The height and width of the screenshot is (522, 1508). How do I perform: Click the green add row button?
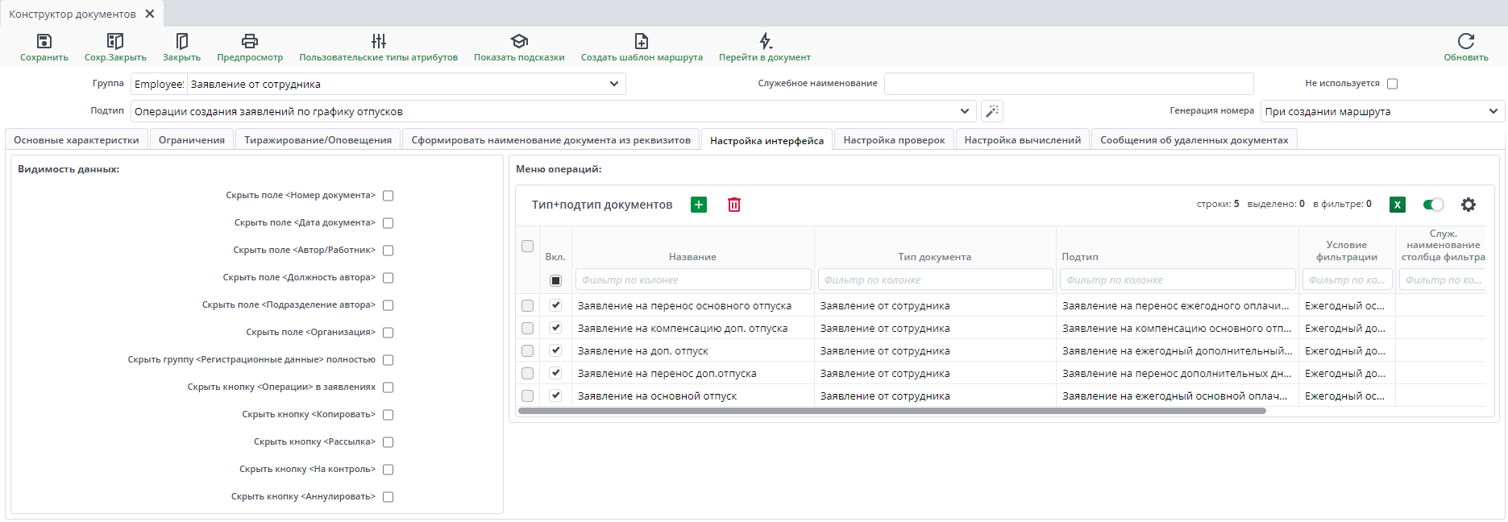(699, 205)
